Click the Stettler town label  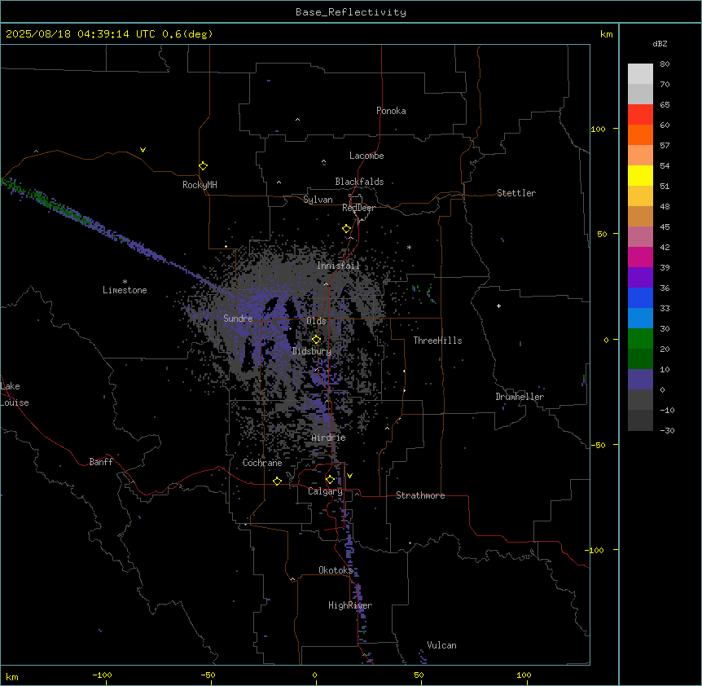(x=516, y=193)
